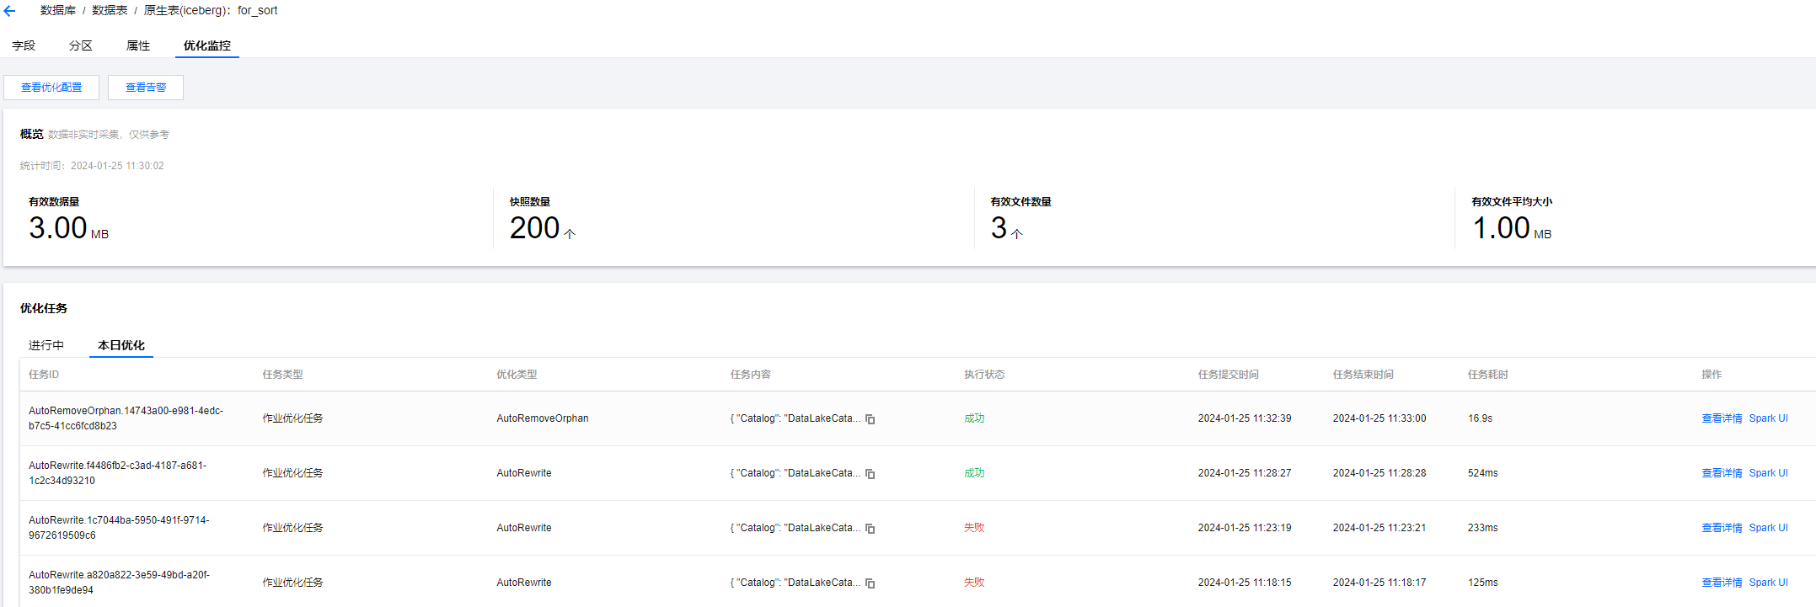1816x607 pixels.
Task: Switch to 进行中 tasks tab
Action: (x=46, y=345)
